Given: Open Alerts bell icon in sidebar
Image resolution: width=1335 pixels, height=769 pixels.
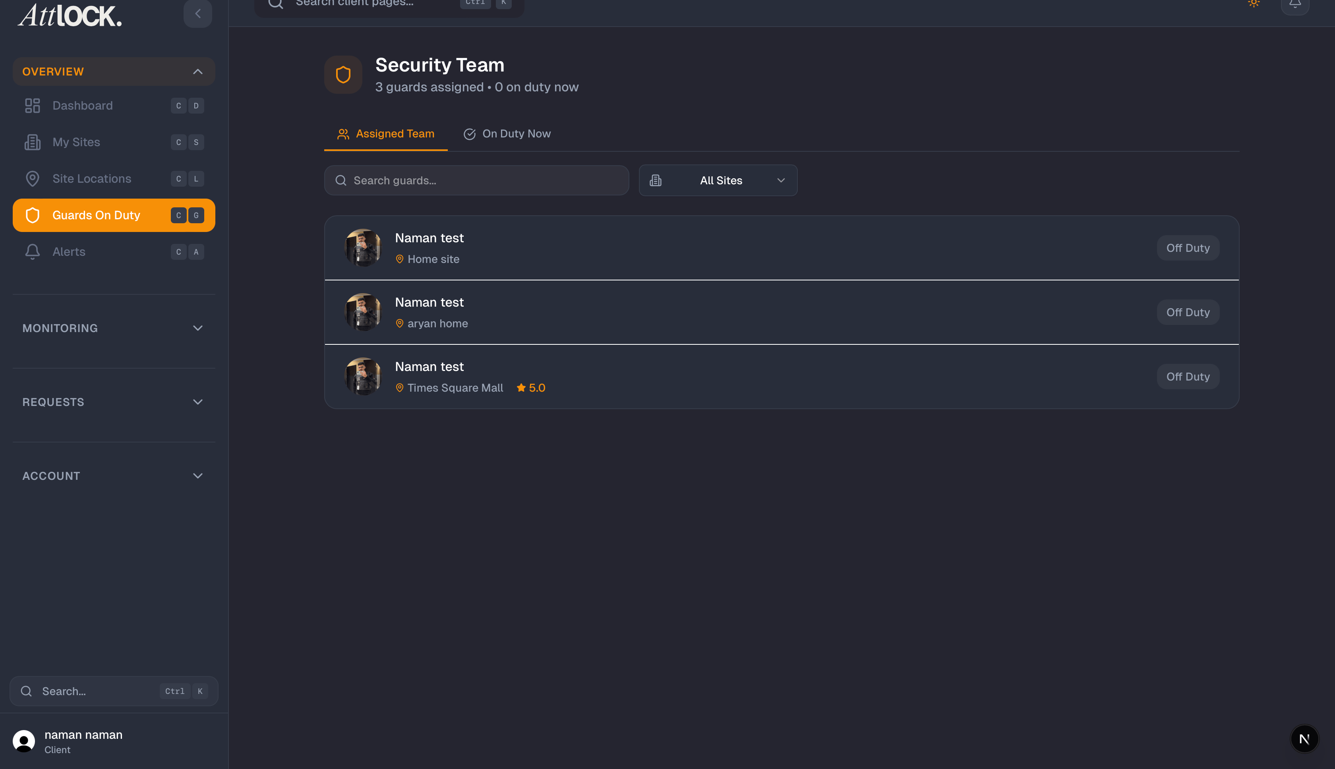Looking at the screenshot, I should tap(32, 252).
